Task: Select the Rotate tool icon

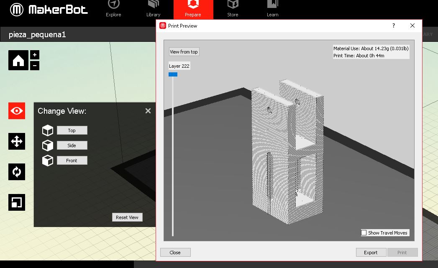Action: [x=17, y=172]
